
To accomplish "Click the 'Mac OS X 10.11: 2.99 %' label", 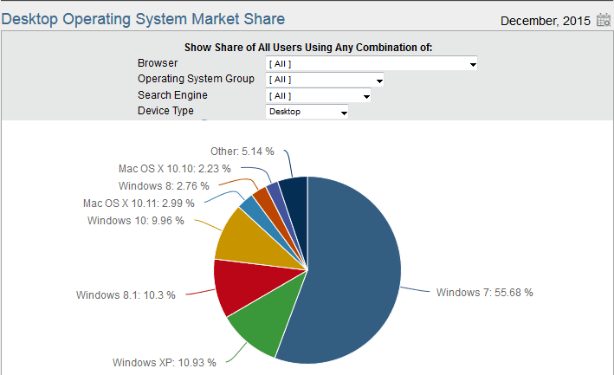I will click(139, 204).
